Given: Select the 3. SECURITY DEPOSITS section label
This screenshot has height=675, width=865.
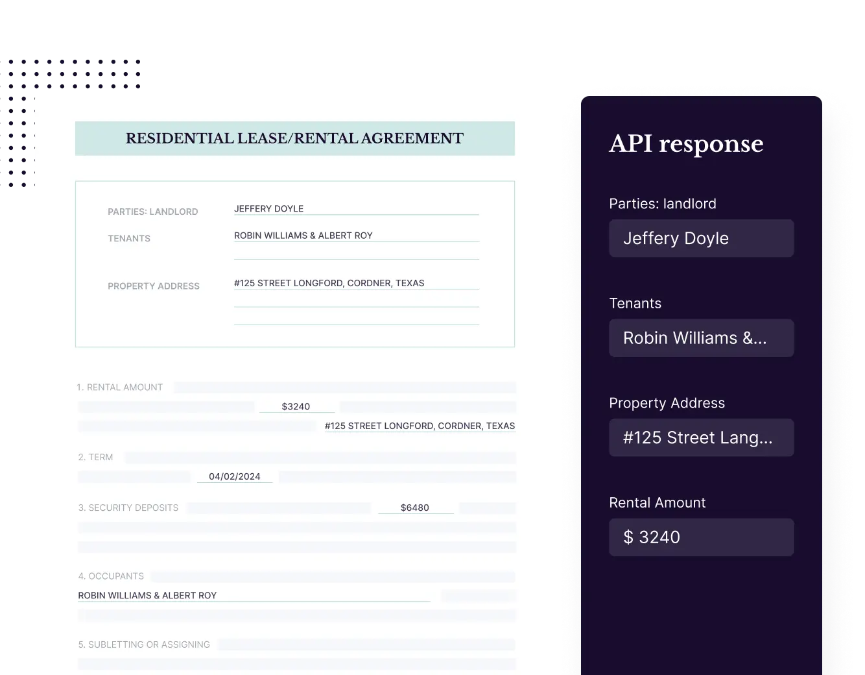Looking at the screenshot, I should tap(128, 508).
